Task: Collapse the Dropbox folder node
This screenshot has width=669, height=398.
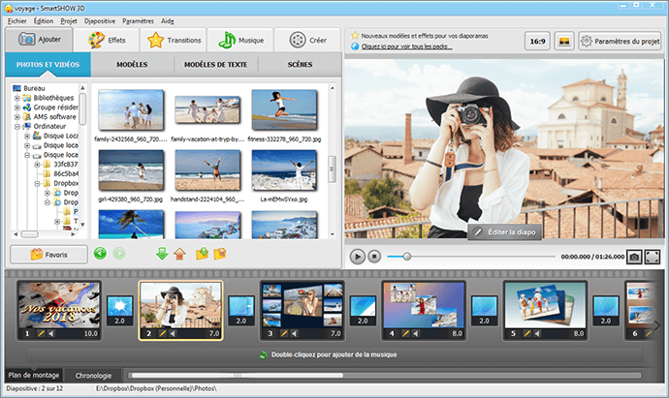Action: point(37,184)
